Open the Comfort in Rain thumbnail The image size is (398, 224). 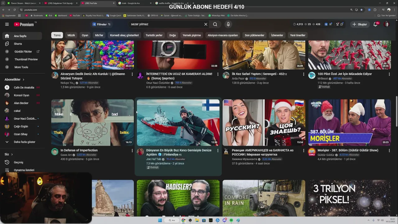[264, 198]
